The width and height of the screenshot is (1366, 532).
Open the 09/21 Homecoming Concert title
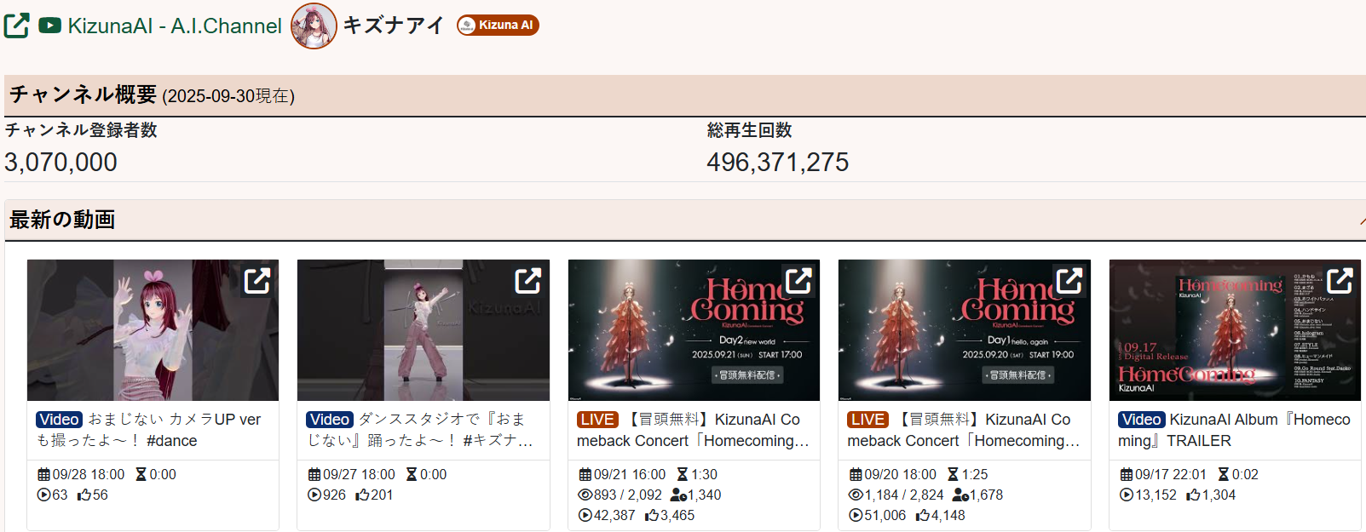pyautogui.click(x=693, y=430)
